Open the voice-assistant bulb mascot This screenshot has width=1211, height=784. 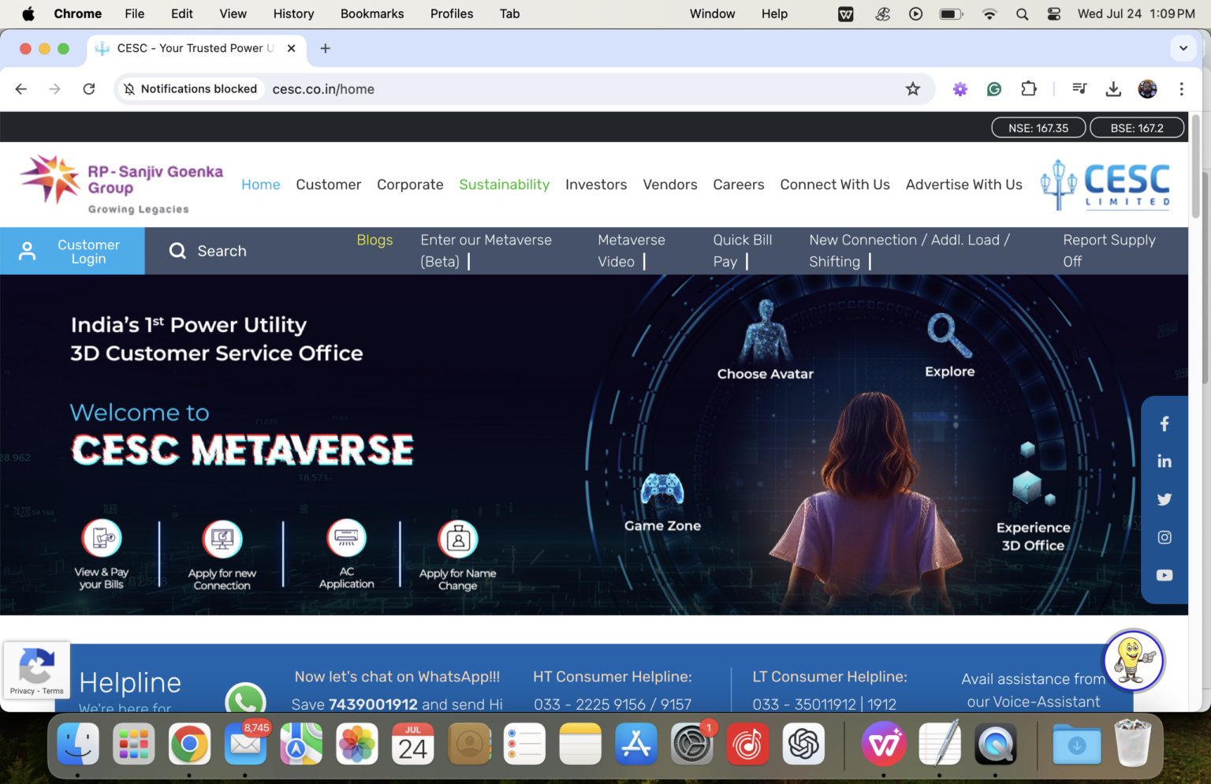tap(1133, 660)
